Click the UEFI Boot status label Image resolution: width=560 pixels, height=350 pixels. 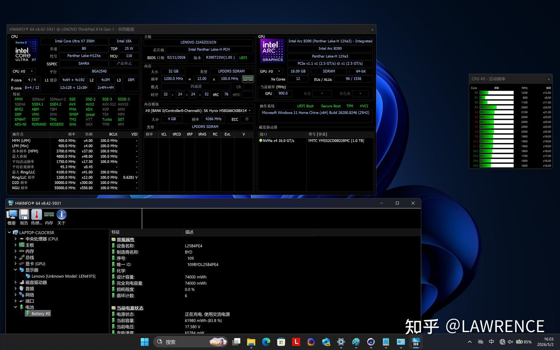point(305,106)
